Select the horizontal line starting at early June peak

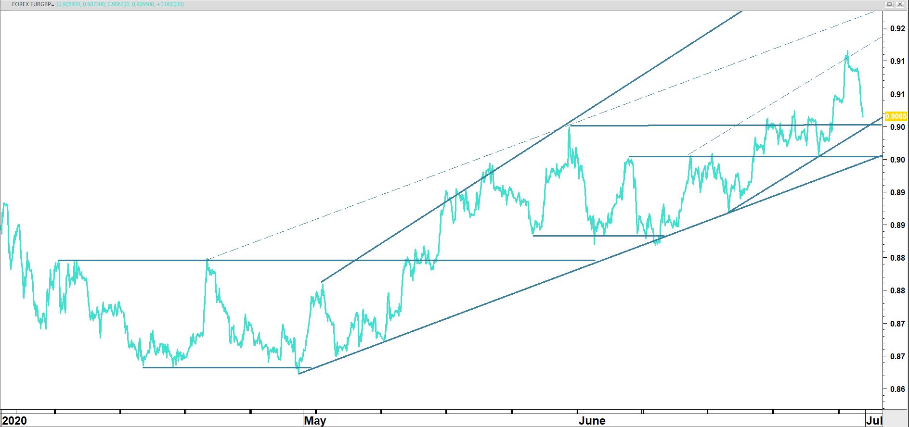(x=674, y=125)
